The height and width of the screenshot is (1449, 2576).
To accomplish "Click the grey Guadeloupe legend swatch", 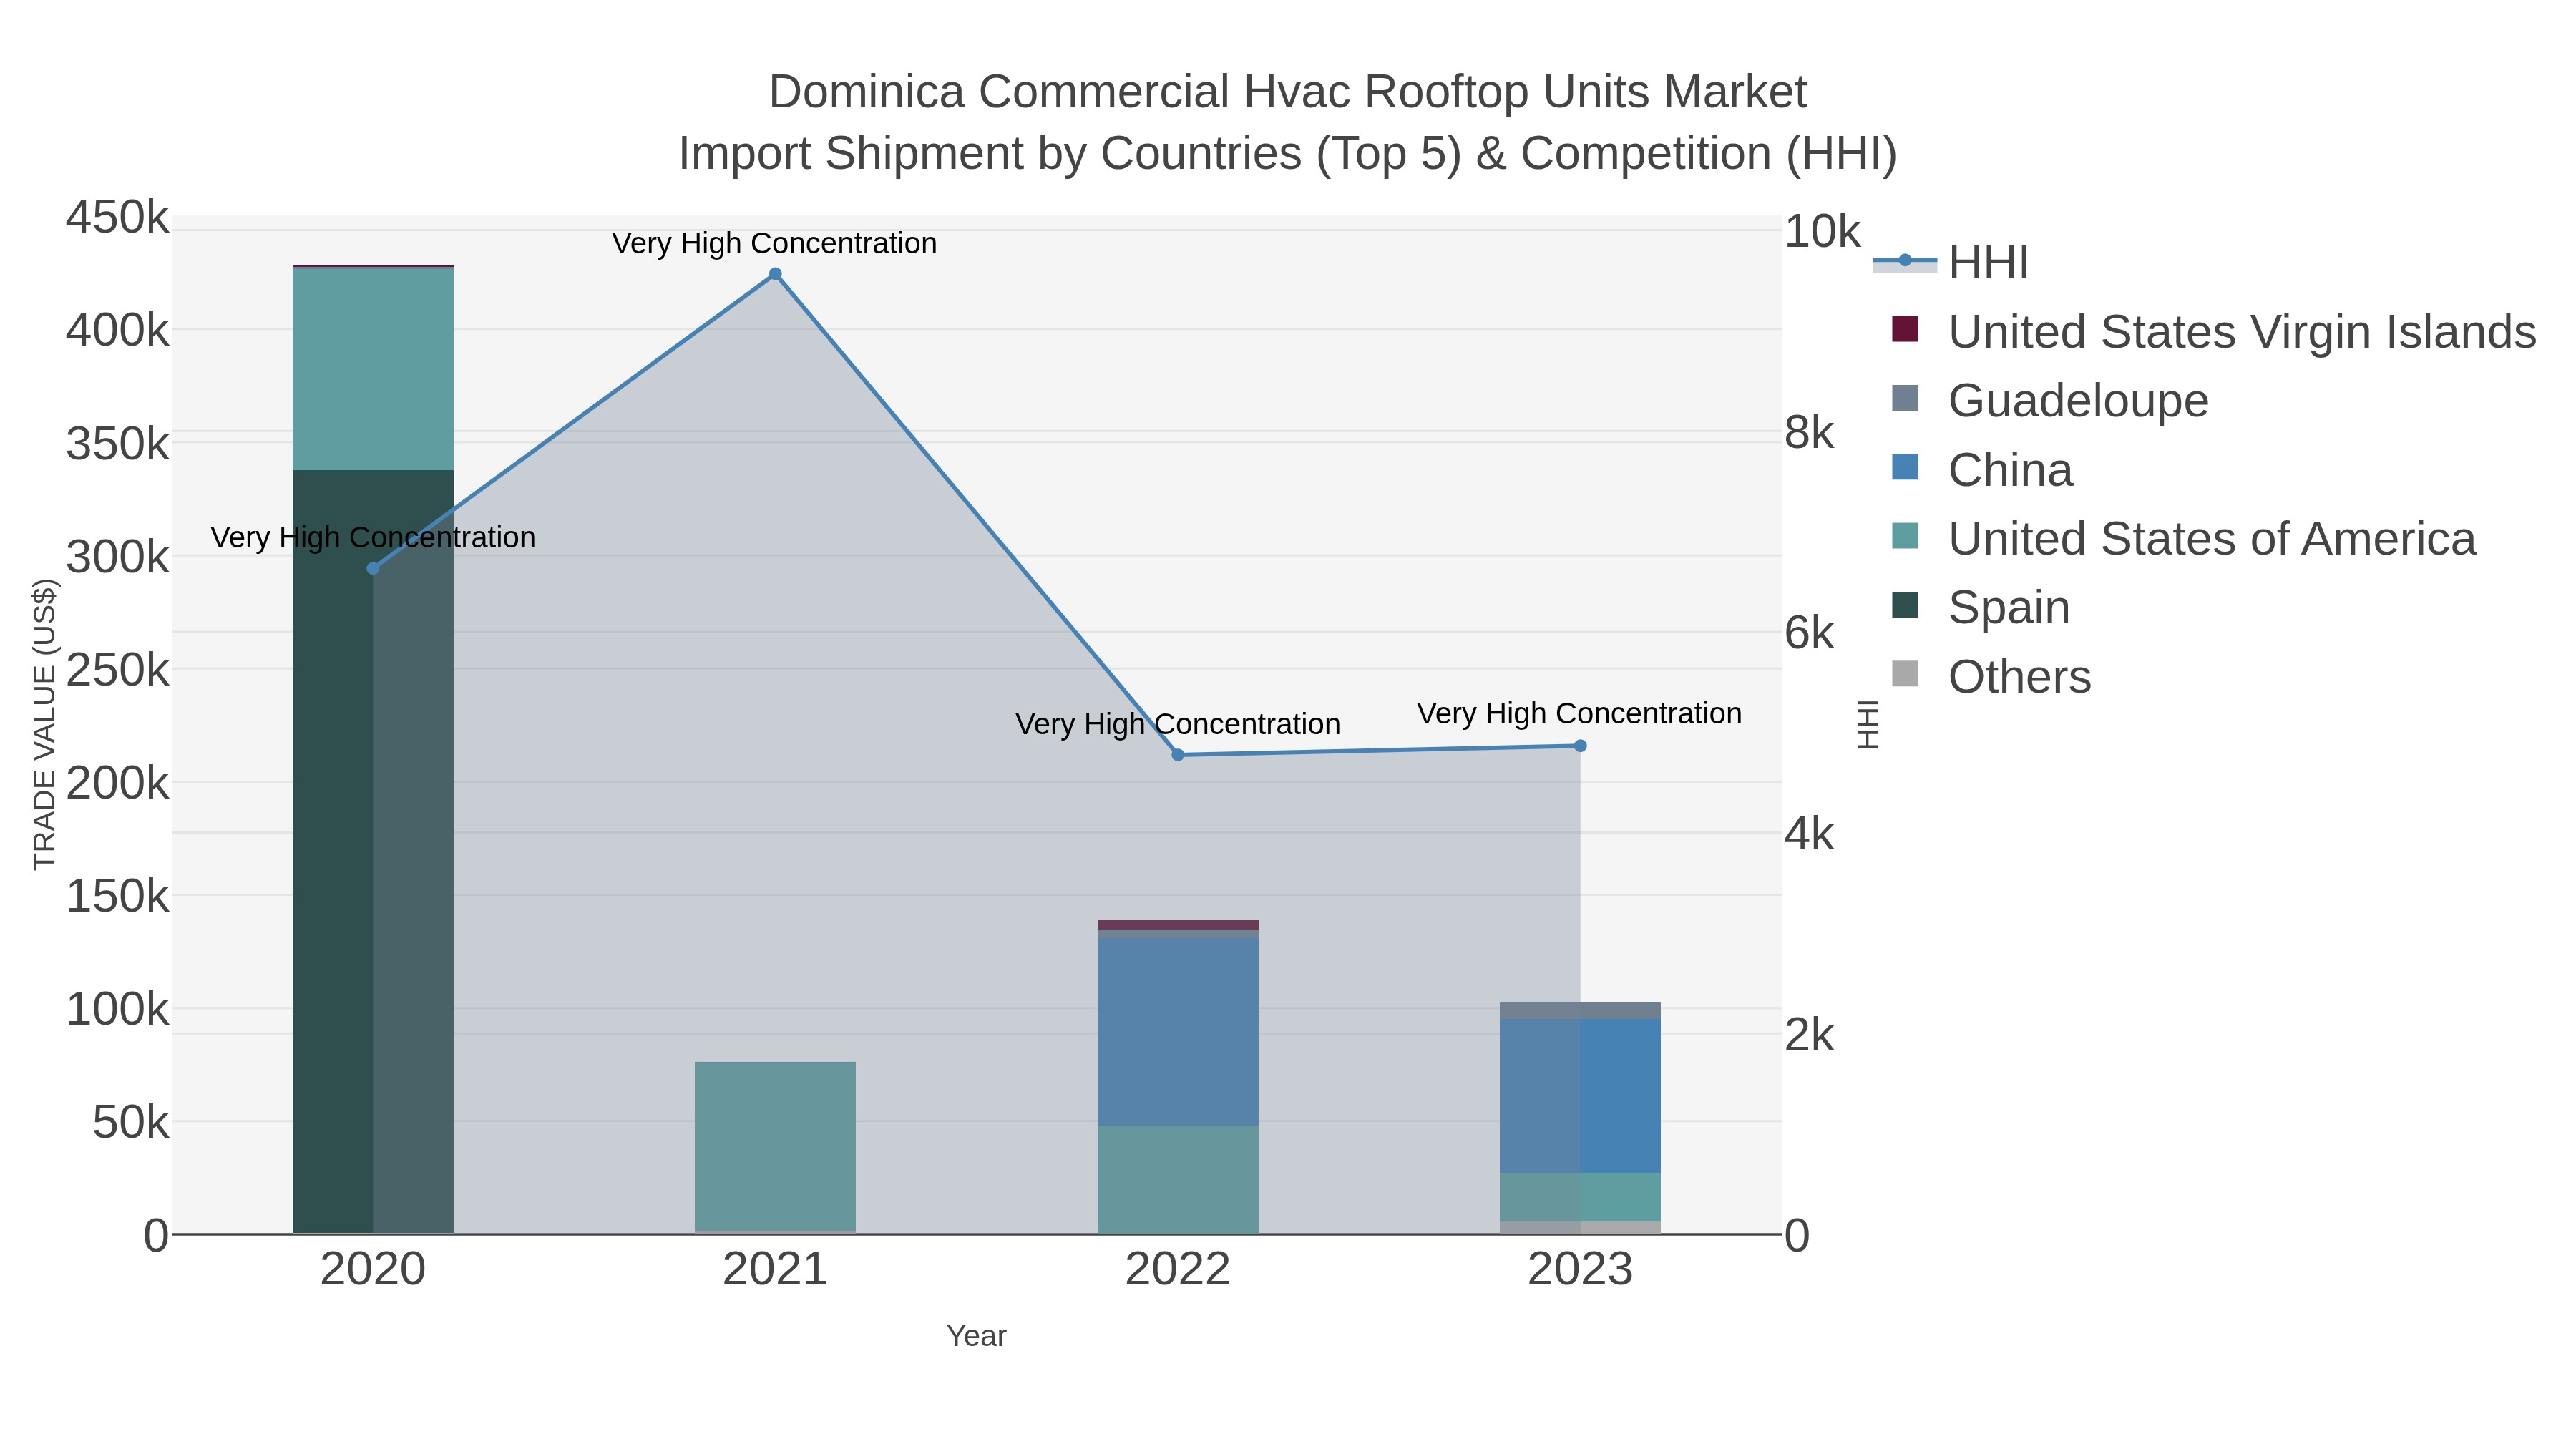I will pos(1905,398).
